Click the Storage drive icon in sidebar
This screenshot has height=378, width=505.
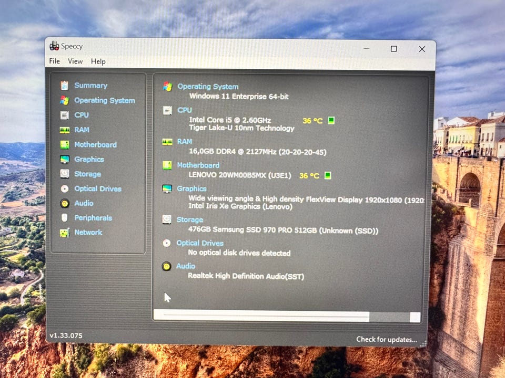pyautogui.click(x=64, y=174)
